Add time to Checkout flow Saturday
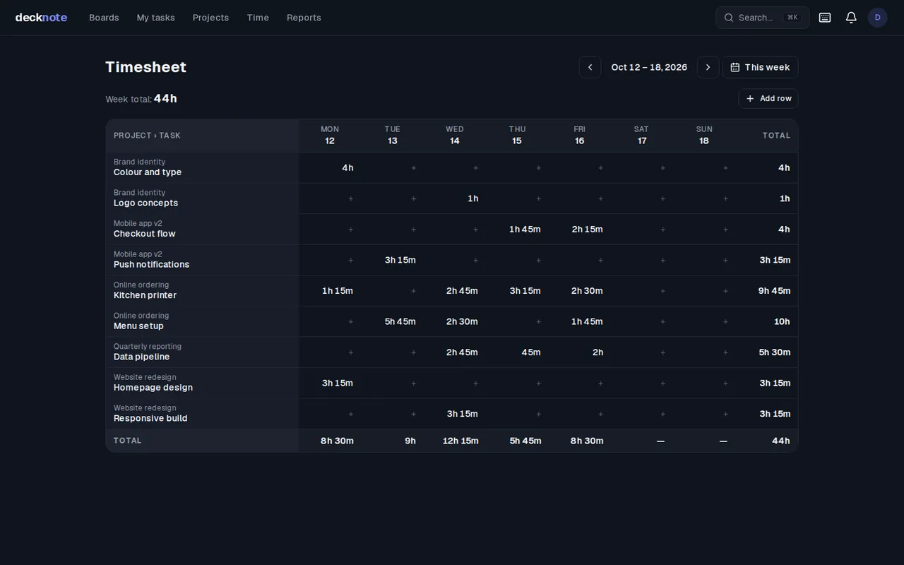Screen dimensions: 904x565 [x=662, y=230]
